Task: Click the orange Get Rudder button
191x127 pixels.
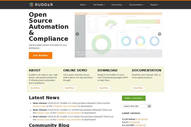Action: tap(40, 56)
